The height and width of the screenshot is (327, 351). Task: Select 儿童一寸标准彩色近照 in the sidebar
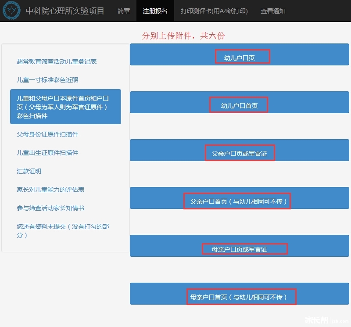click(x=47, y=80)
